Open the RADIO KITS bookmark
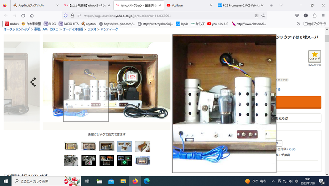The width and height of the screenshot is (329, 186). pos(68,24)
